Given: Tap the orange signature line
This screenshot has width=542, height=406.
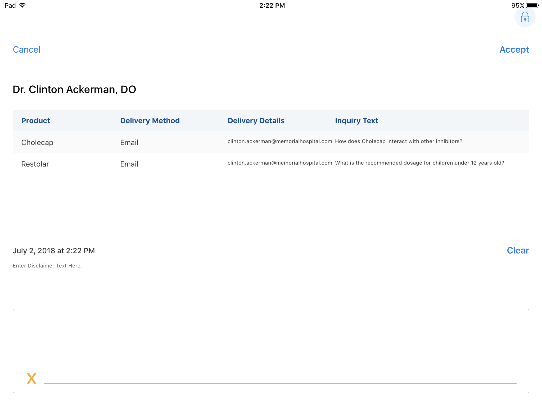Looking at the screenshot, I should point(280,383).
